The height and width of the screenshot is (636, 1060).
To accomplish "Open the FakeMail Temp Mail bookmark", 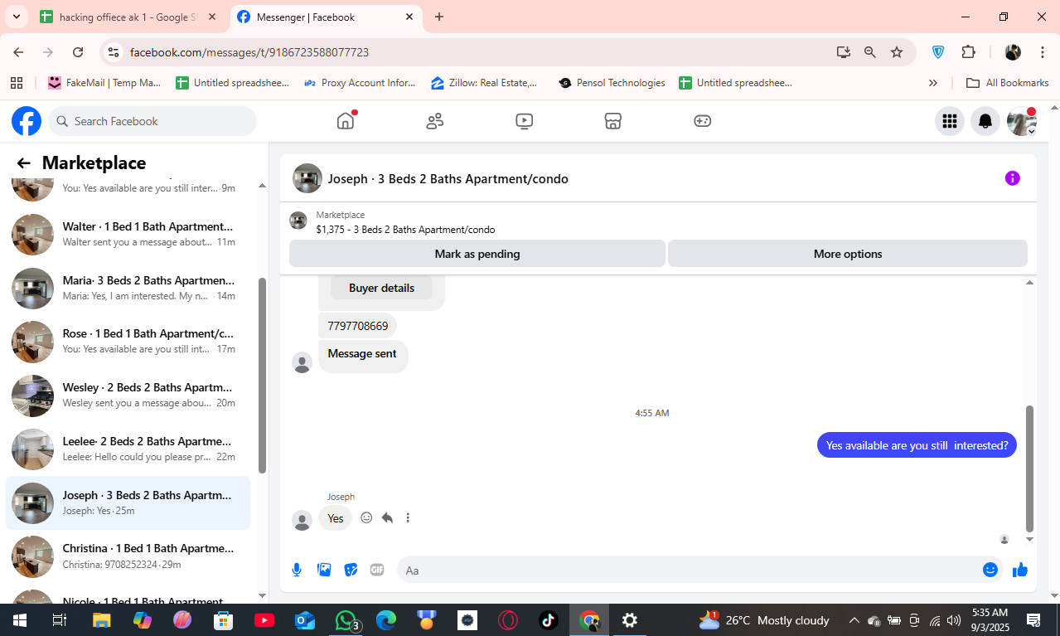I will tap(104, 83).
